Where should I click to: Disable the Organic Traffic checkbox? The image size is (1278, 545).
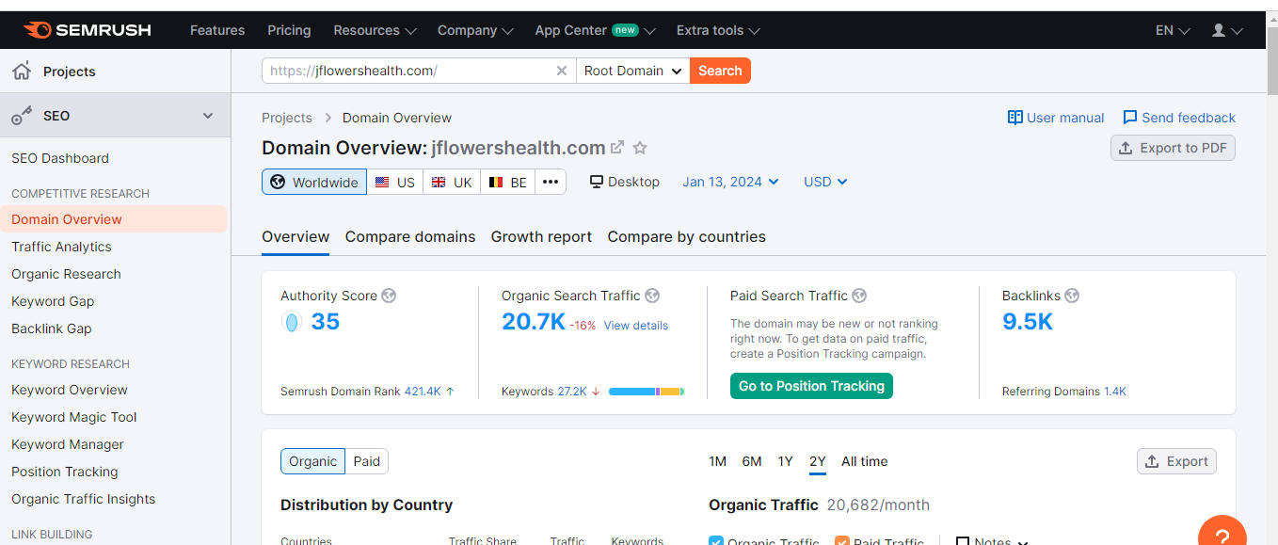tap(716, 540)
